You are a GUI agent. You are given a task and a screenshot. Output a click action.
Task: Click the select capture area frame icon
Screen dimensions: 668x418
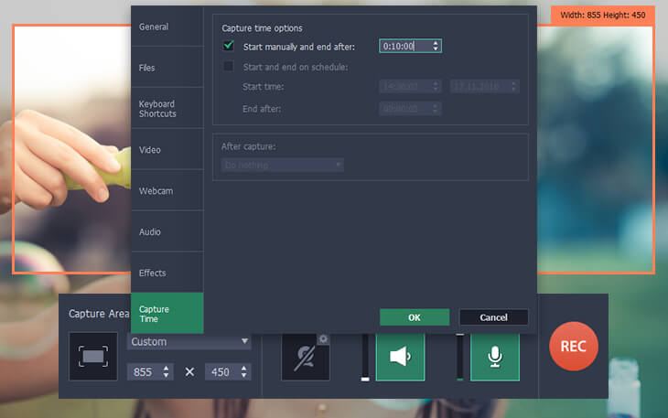[x=92, y=356]
